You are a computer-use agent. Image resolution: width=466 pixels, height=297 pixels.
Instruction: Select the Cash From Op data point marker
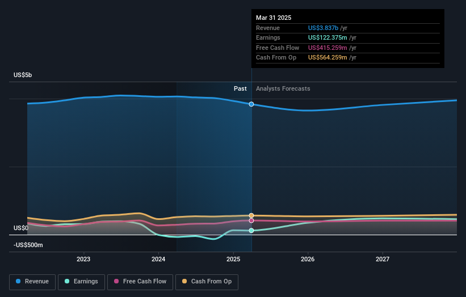[251, 215]
